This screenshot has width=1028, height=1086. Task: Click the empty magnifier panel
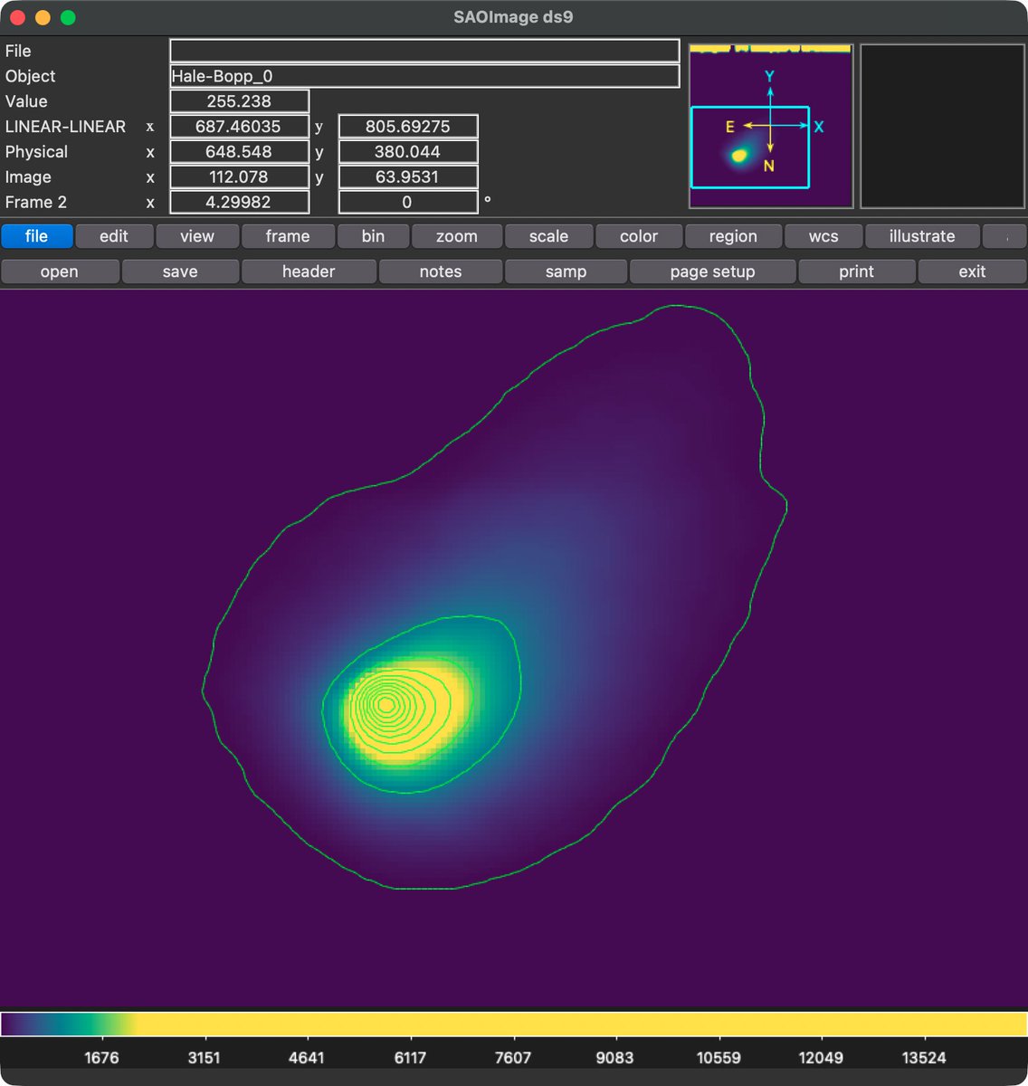(942, 126)
